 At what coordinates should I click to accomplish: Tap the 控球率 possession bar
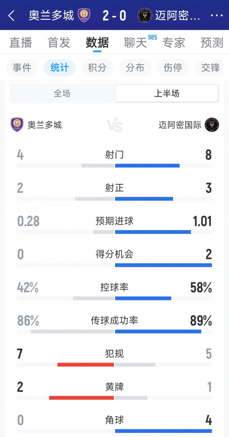114,298
